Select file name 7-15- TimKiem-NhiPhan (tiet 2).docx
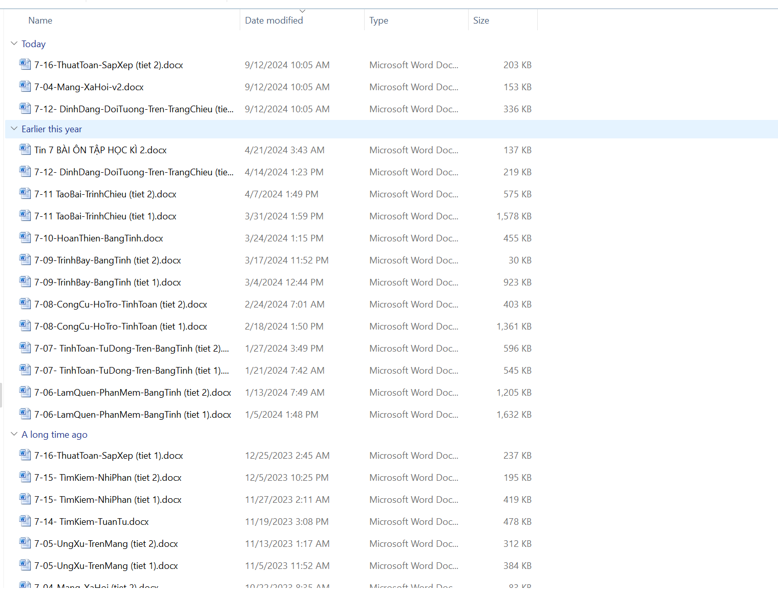 pyautogui.click(x=108, y=478)
